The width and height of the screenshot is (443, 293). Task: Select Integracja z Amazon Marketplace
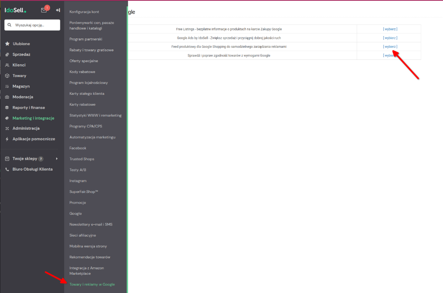click(x=87, y=271)
